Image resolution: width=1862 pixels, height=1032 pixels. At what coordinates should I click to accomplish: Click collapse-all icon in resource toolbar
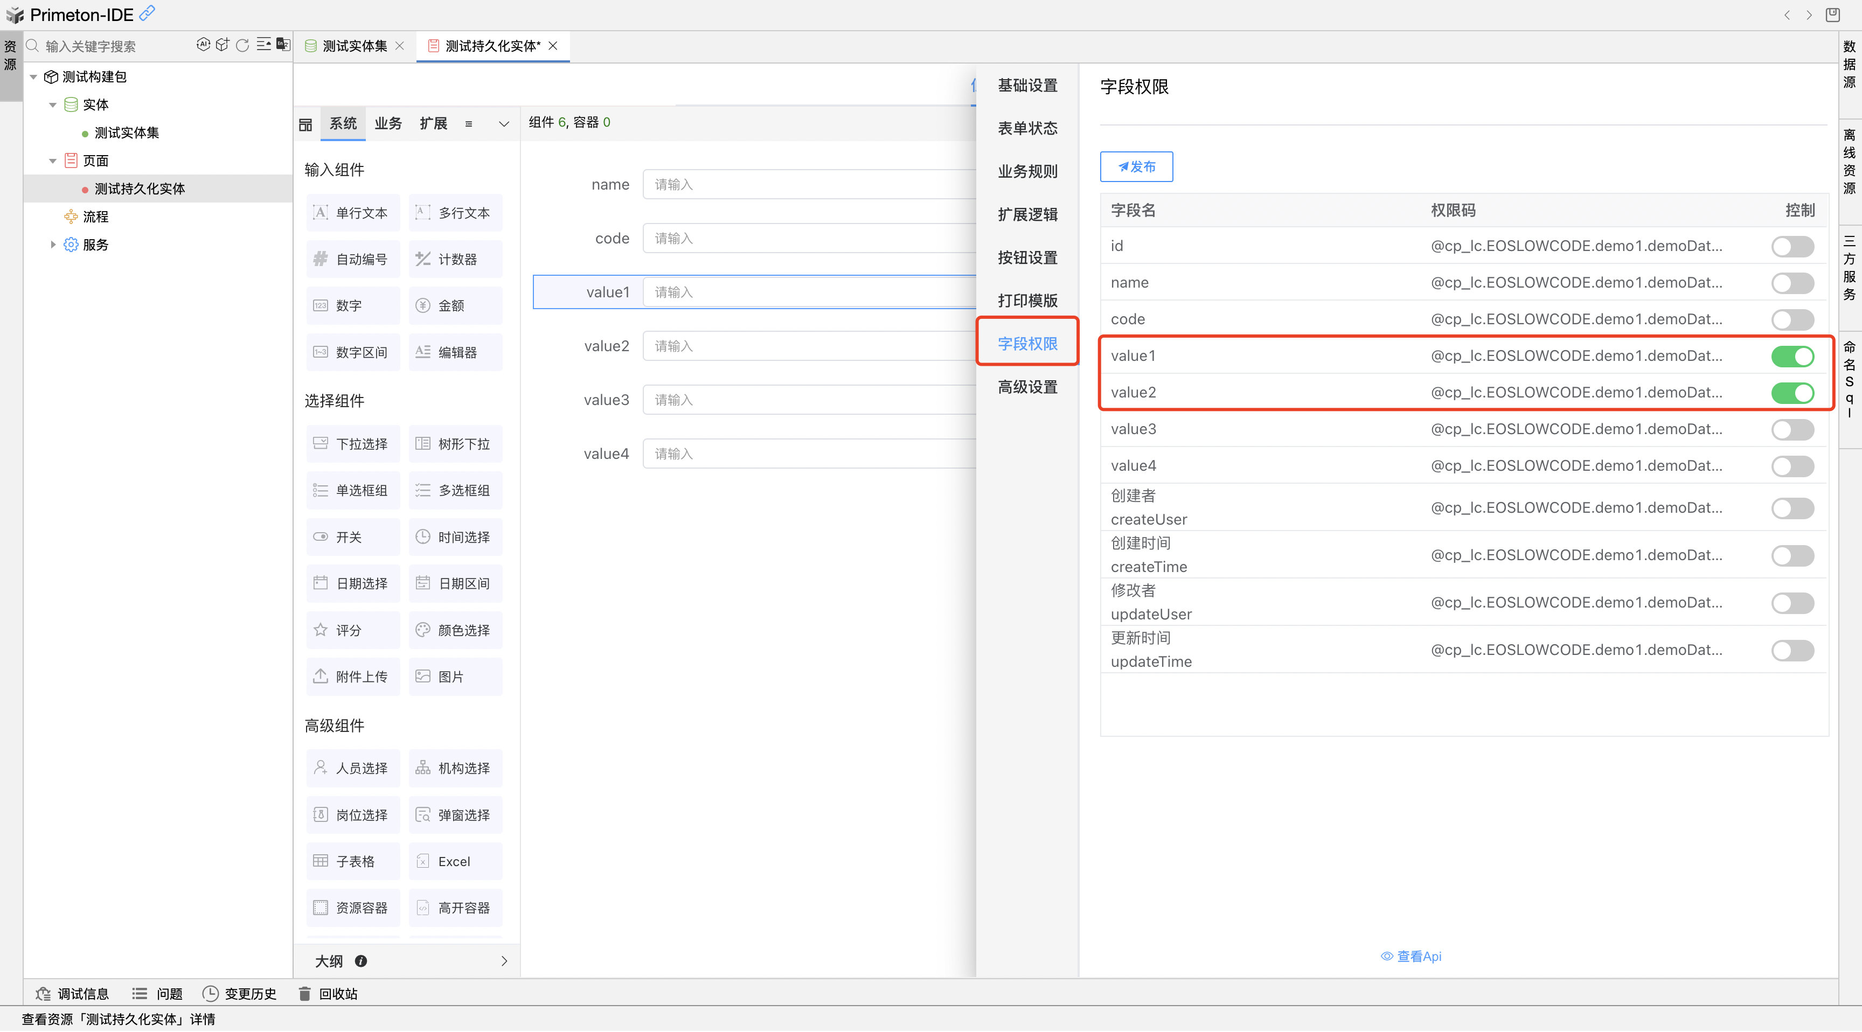click(263, 45)
